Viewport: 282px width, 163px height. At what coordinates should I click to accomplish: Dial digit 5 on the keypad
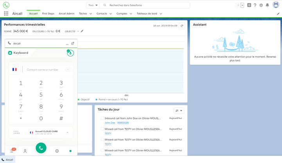pos(41,95)
